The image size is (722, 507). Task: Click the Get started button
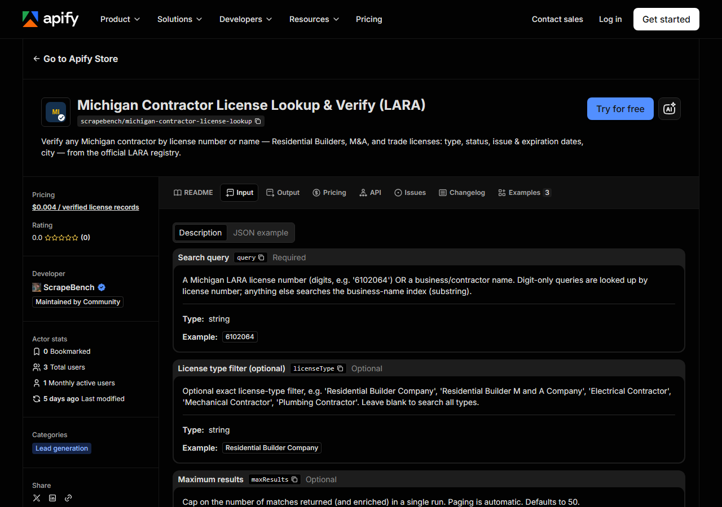(666, 19)
